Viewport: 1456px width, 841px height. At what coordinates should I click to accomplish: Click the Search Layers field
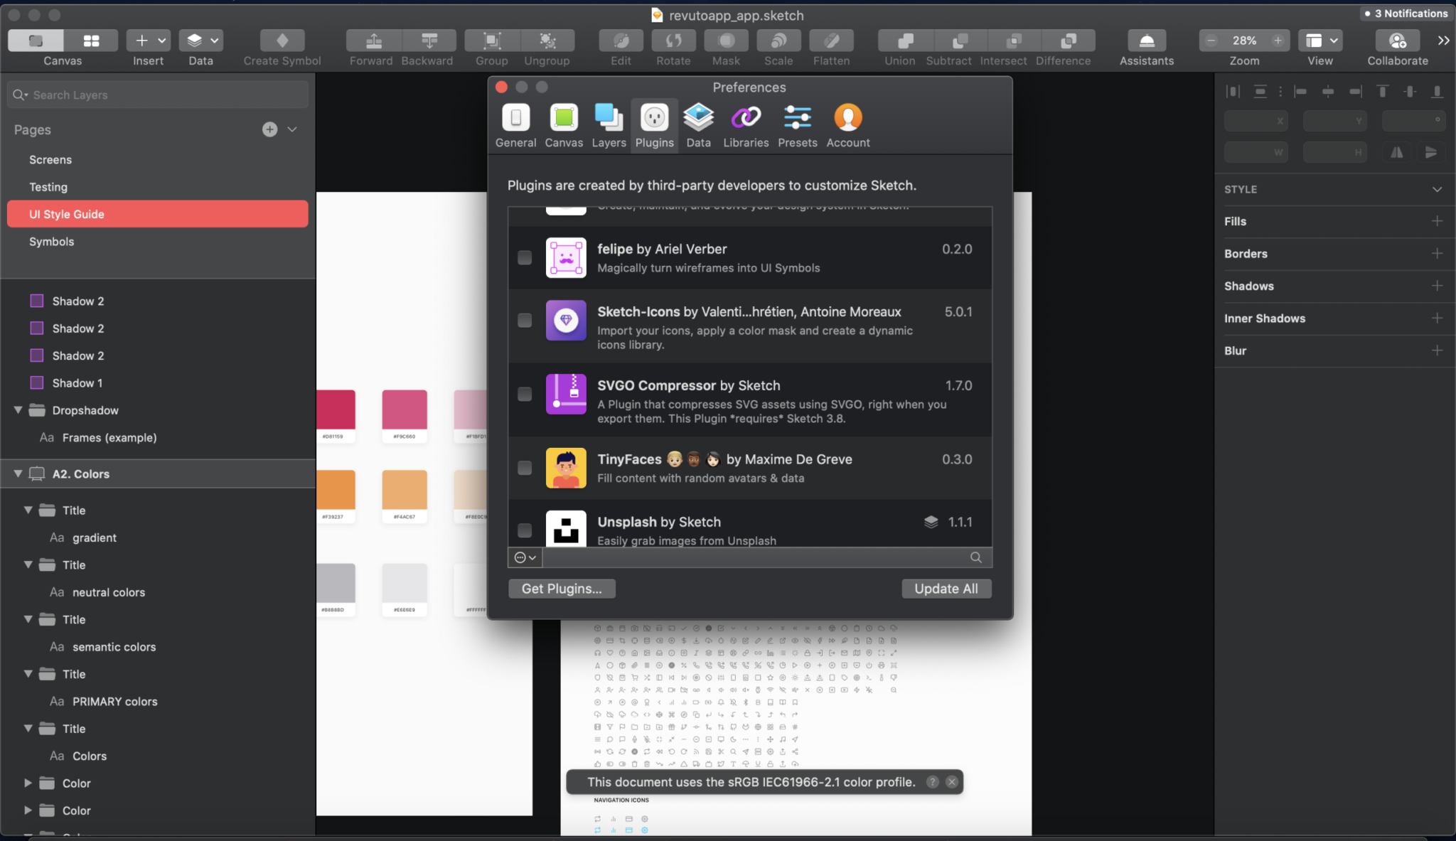click(x=158, y=95)
